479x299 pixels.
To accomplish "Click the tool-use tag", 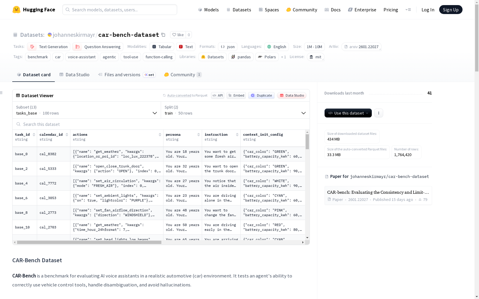I will (x=131, y=57).
